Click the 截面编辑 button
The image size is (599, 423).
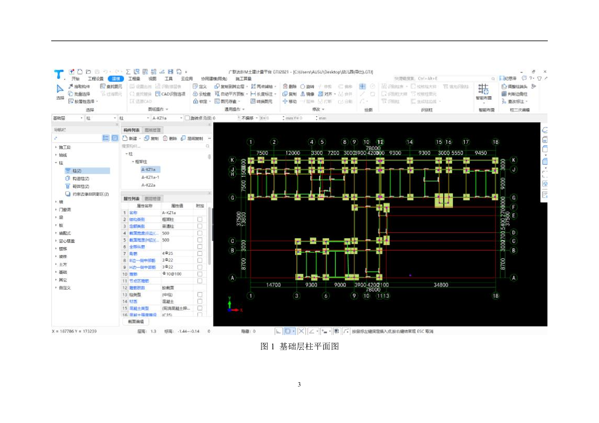click(136, 322)
